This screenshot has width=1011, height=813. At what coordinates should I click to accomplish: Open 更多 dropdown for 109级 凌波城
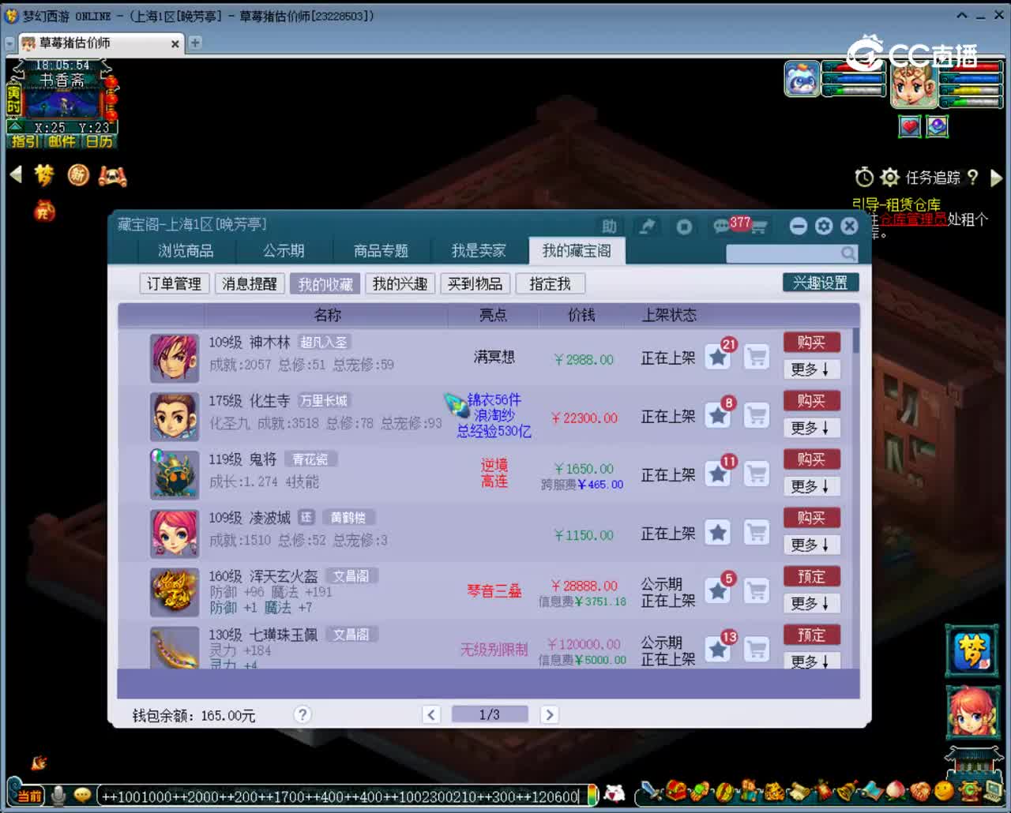811,545
